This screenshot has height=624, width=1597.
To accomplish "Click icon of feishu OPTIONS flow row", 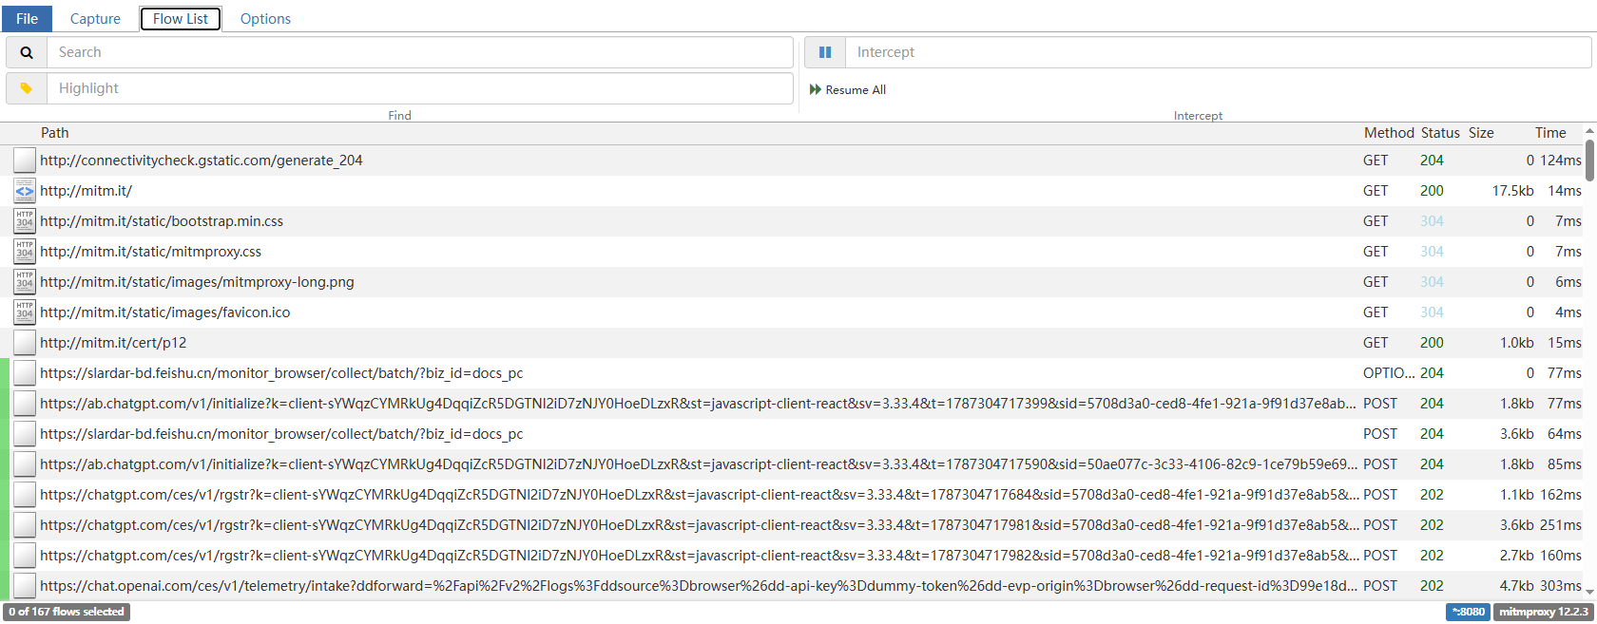I will (25, 373).
